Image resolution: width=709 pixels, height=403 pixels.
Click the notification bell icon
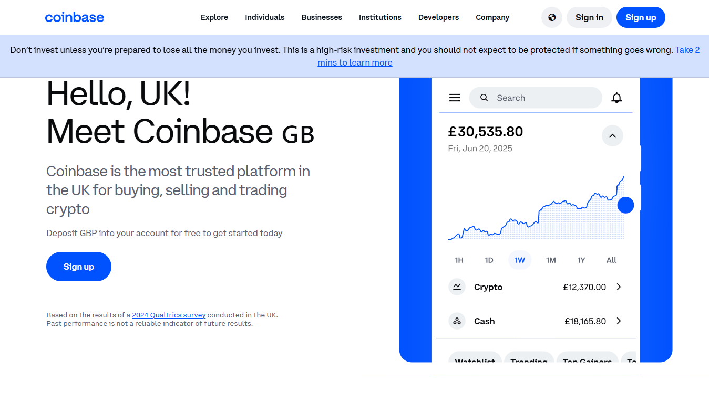coord(616,98)
